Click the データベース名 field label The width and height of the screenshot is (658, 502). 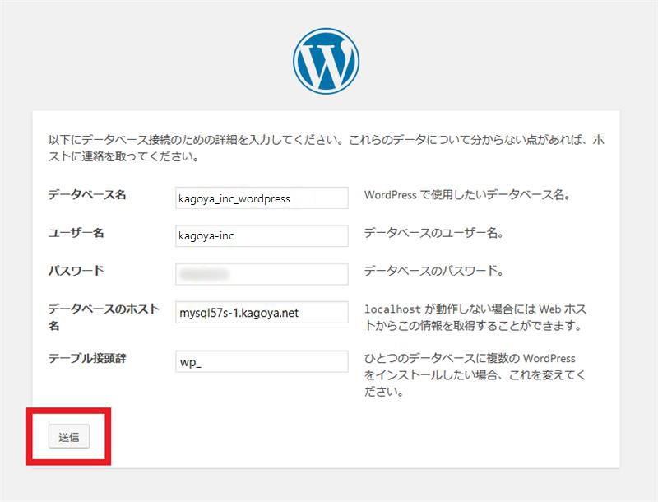[x=86, y=195]
